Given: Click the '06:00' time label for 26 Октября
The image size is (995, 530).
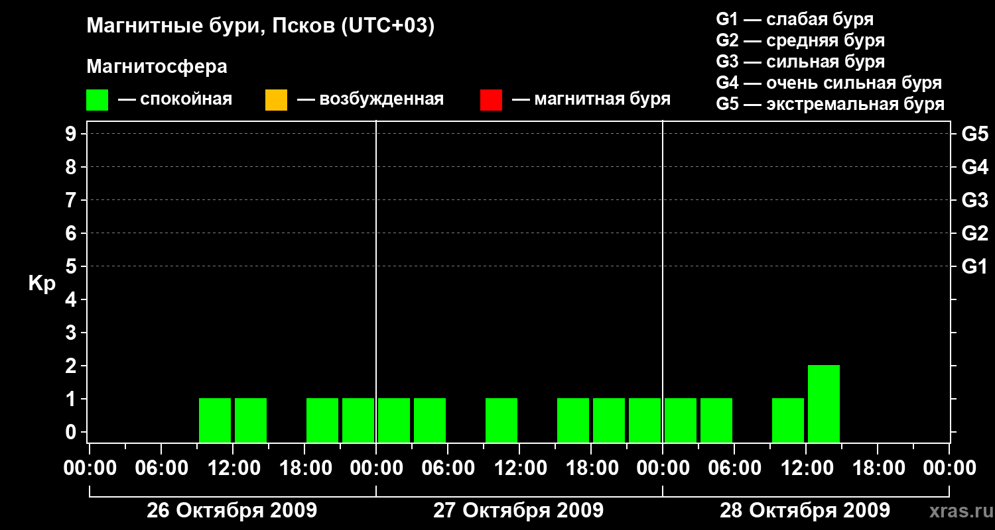Looking at the screenshot, I should click(x=161, y=468).
